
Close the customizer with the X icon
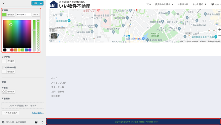[x=3, y=3]
